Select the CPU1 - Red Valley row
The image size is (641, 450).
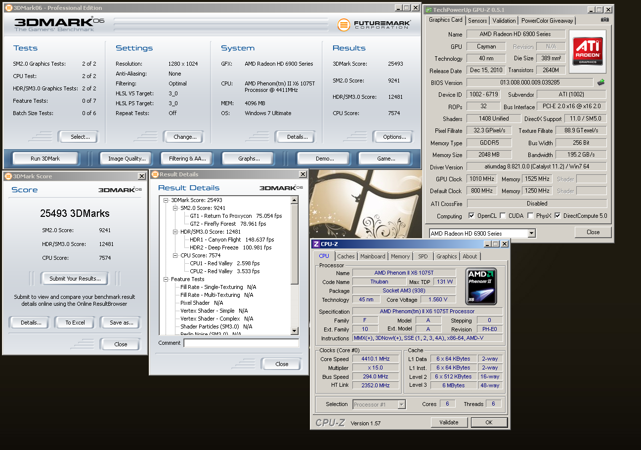tap(224, 263)
